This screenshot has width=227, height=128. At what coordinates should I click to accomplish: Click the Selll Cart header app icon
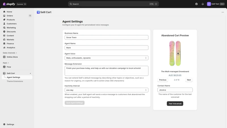tap(38, 12)
